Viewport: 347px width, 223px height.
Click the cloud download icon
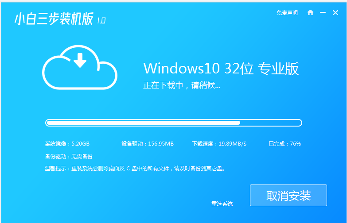click(x=80, y=67)
